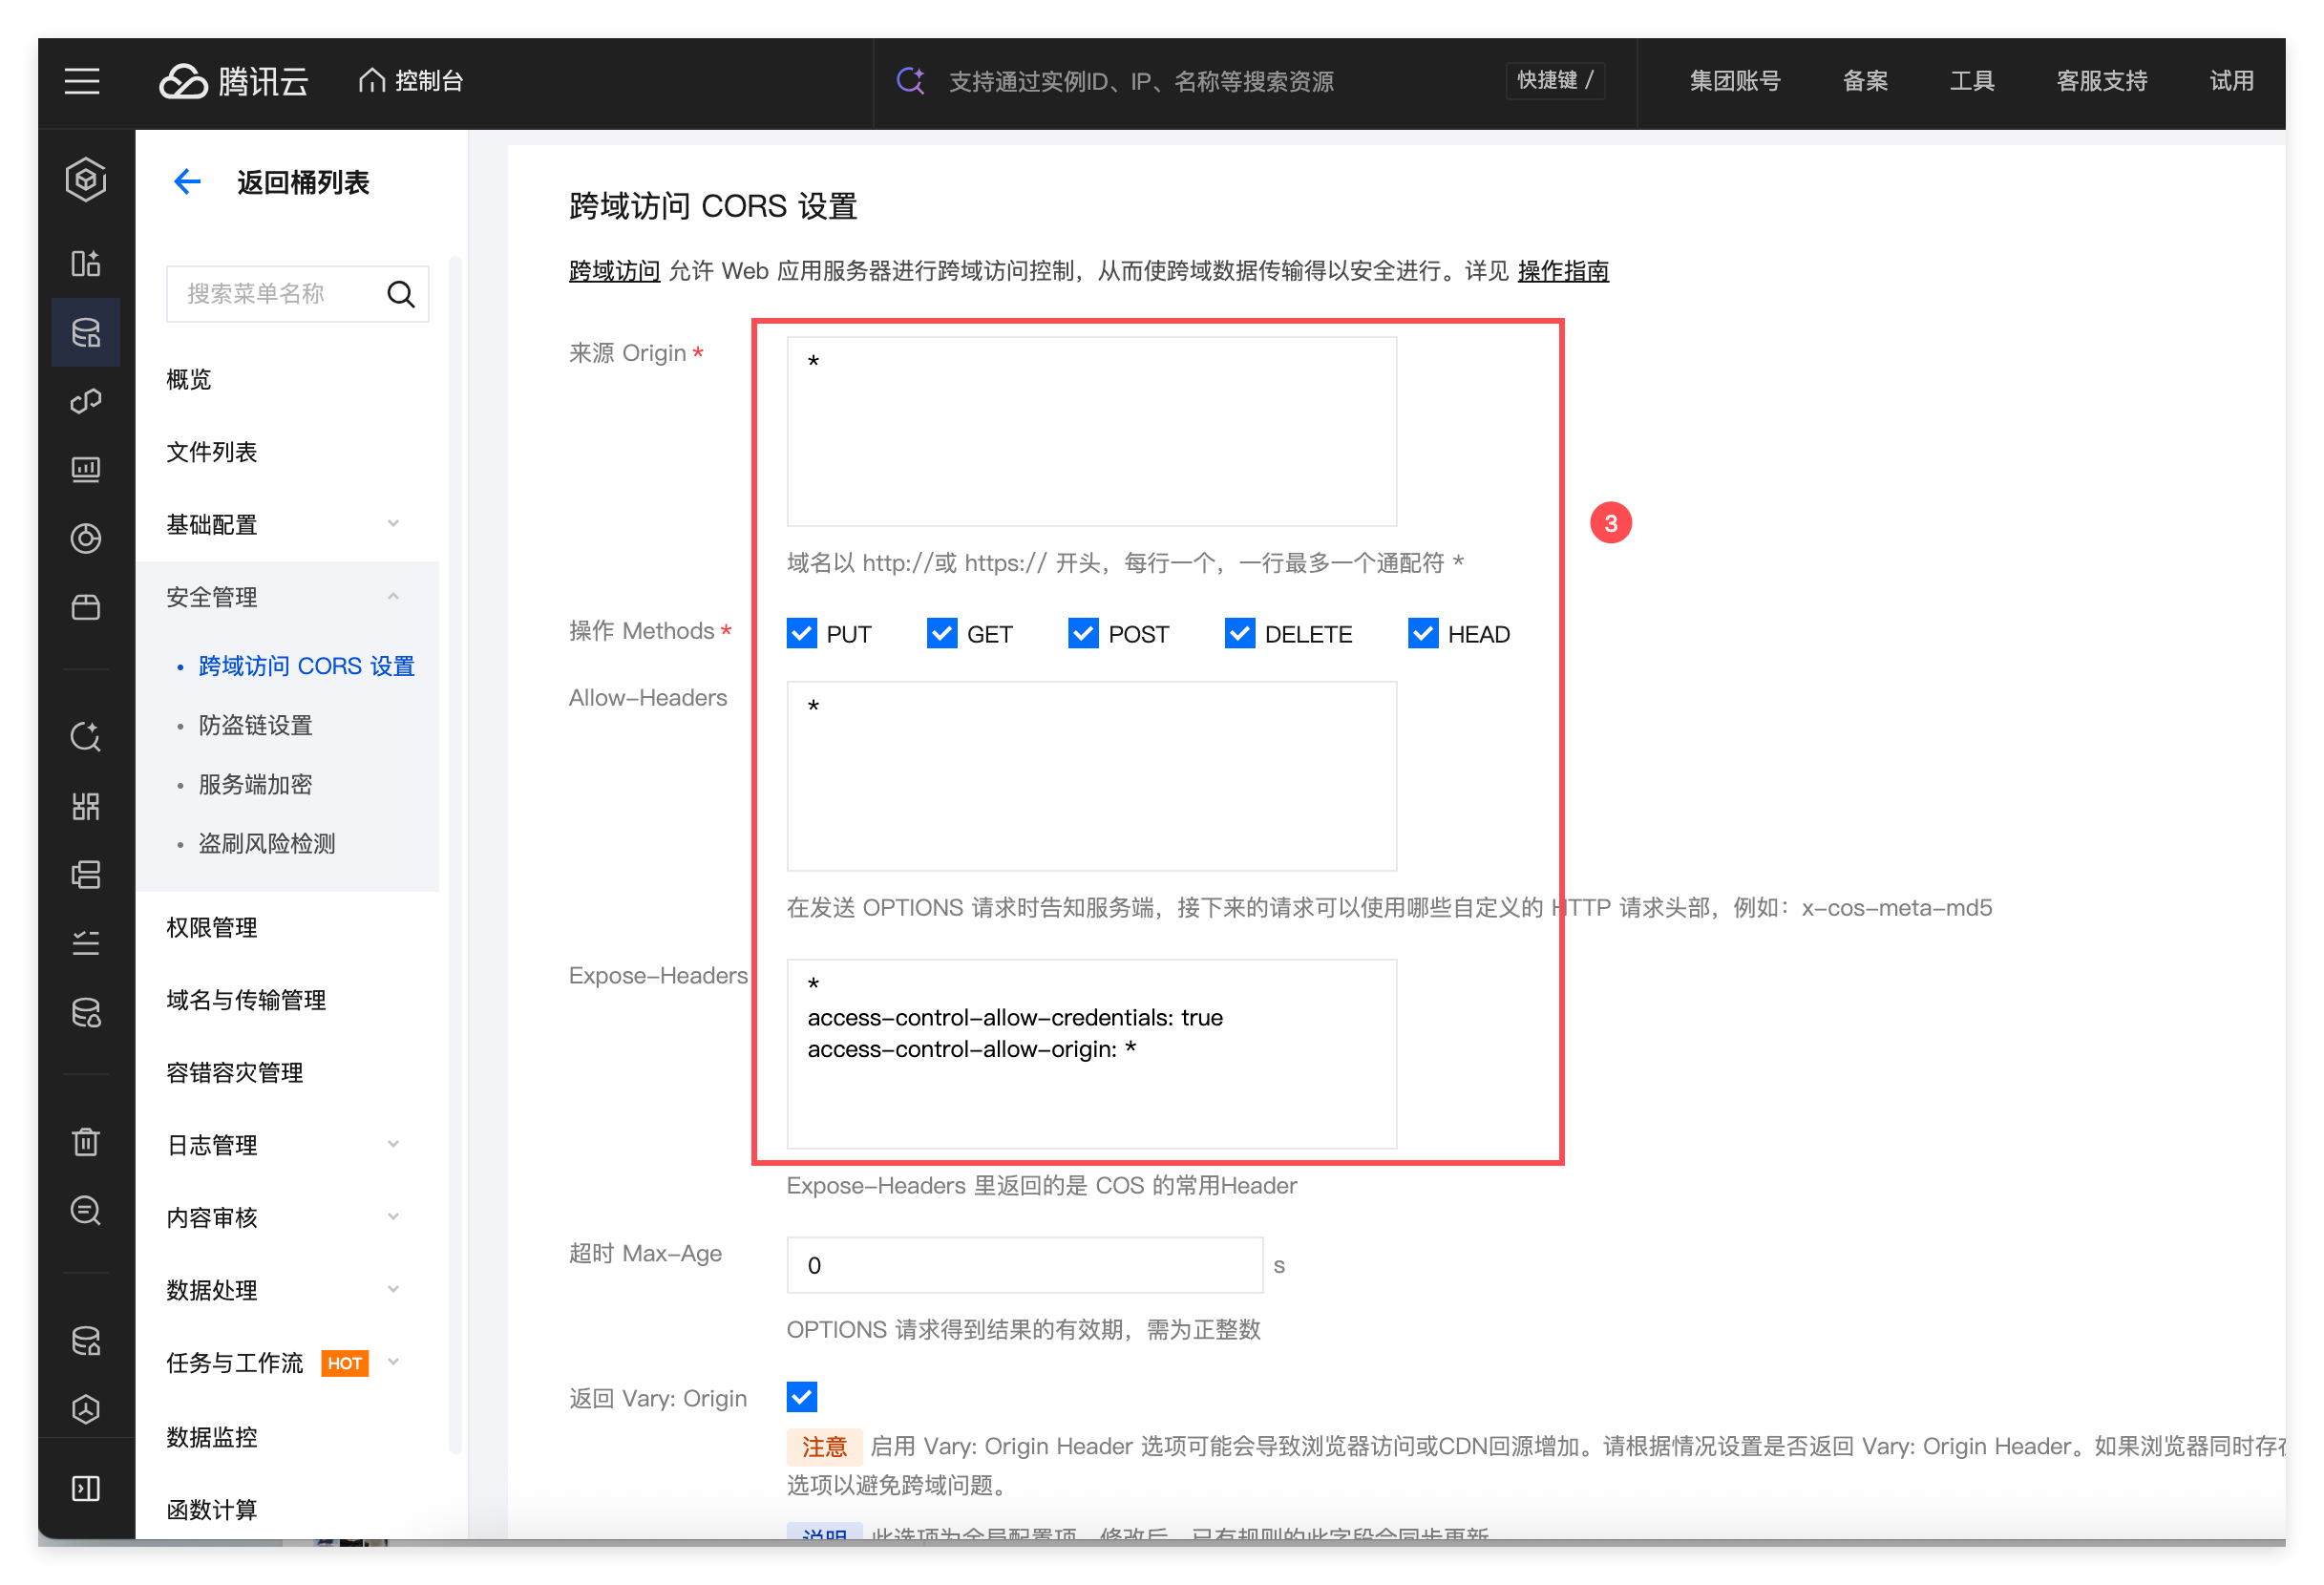Click 备案 in the top bar

point(1866,81)
